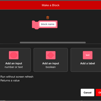The image size is (101, 101).
Task: Click the 'Add a label' caption text
Action: click(88, 63)
